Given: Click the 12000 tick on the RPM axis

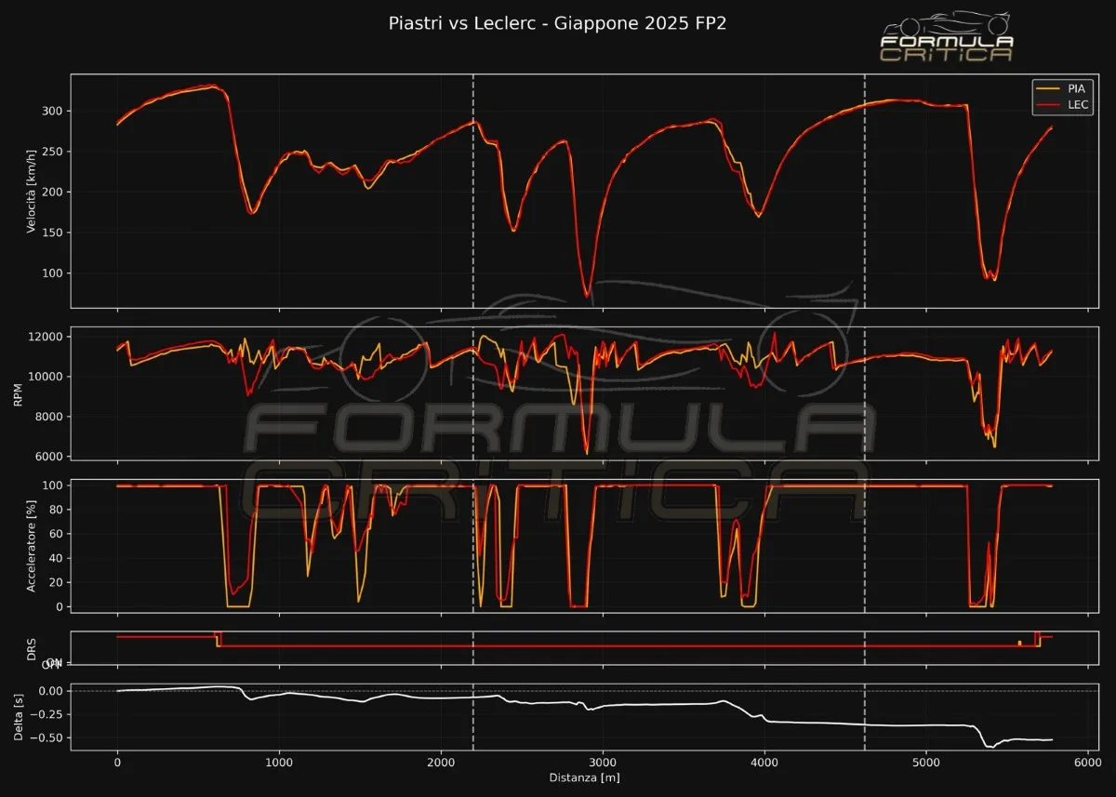Looking at the screenshot, I should point(46,337).
